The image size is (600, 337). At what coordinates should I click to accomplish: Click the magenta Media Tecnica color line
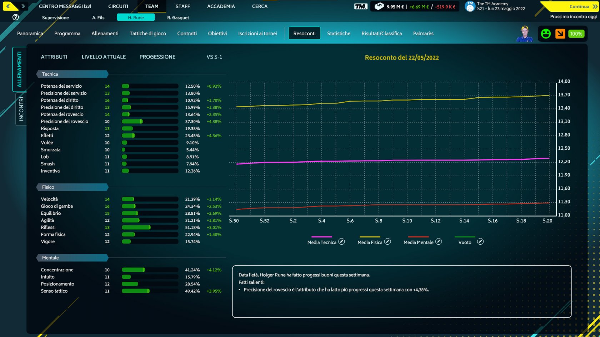321,236
